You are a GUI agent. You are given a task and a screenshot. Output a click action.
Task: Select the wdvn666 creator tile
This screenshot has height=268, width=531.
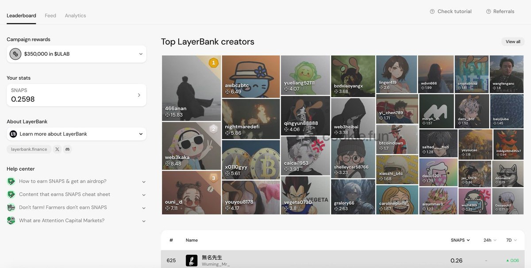pos(436,74)
